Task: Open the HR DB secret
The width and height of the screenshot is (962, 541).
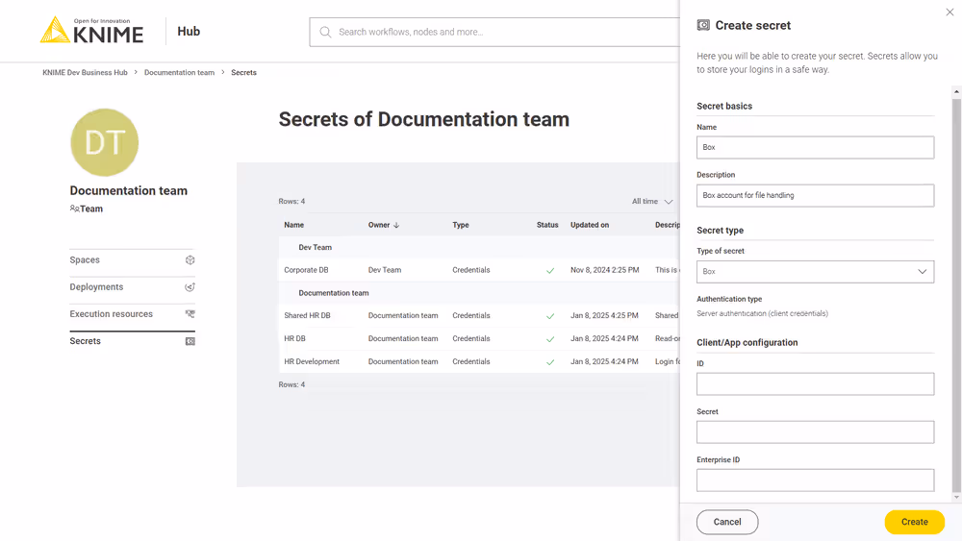Action: pyautogui.click(x=294, y=339)
